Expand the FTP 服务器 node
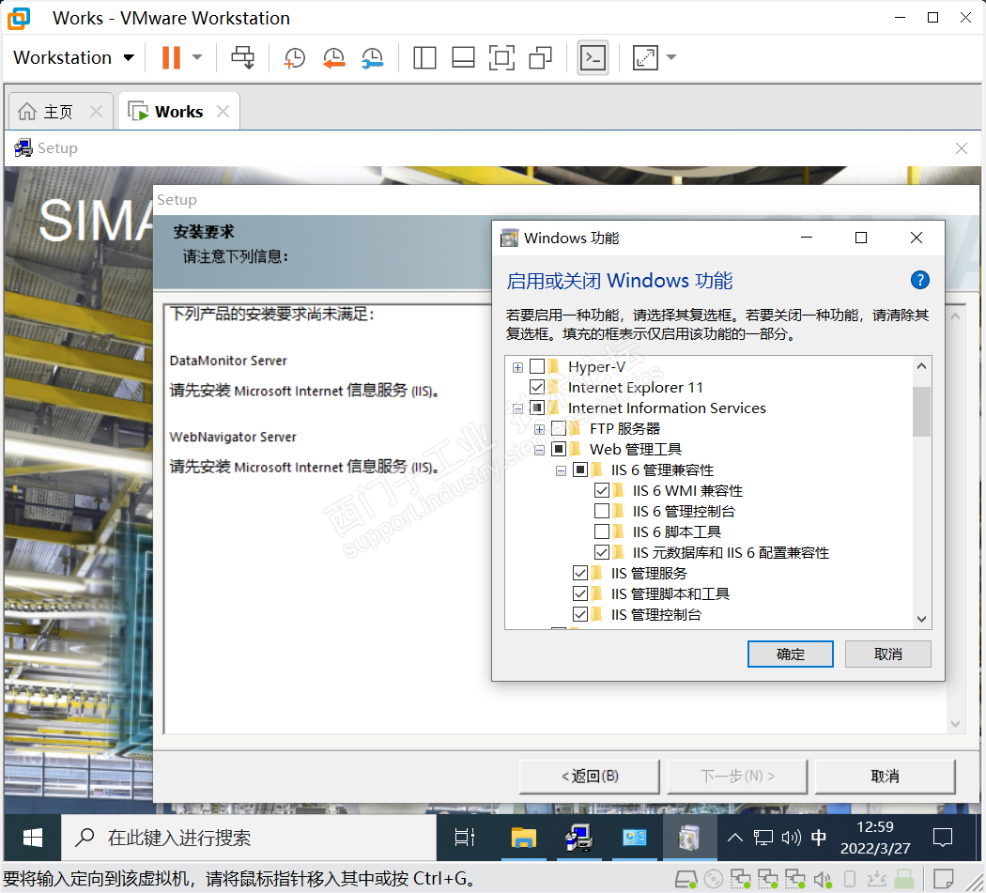The width and height of the screenshot is (986, 893). pyautogui.click(x=539, y=429)
